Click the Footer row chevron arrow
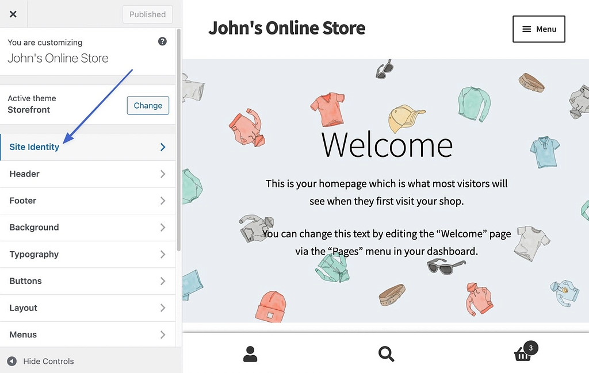The image size is (589, 373). tap(163, 201)
